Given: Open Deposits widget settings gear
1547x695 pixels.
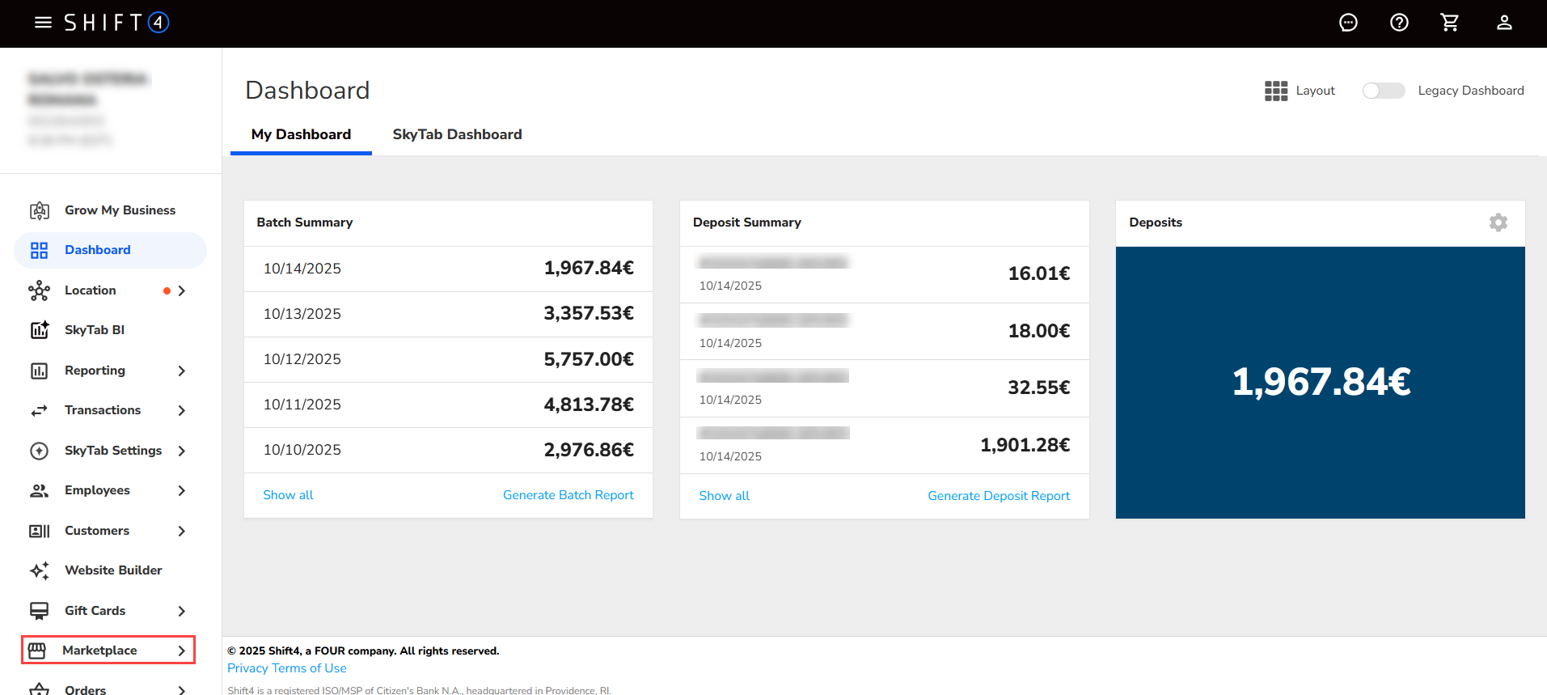Looking at the screenshot, I should pyautogui.click(x=1498, y=222).
